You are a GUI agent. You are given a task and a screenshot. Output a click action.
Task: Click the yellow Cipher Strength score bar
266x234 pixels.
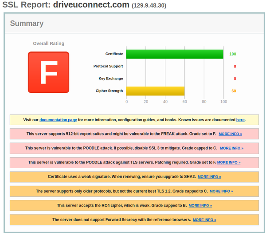click(x=156, y=91)
